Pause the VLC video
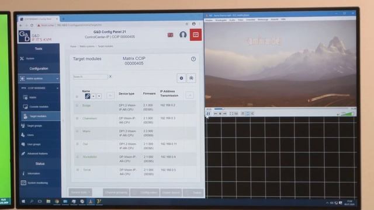 [x=209, y=114]
